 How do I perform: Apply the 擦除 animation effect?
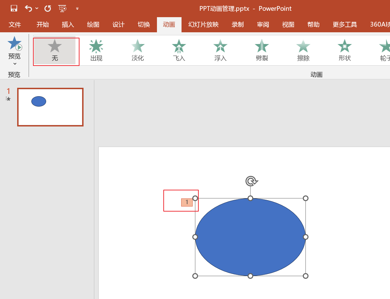pos(303,50)
